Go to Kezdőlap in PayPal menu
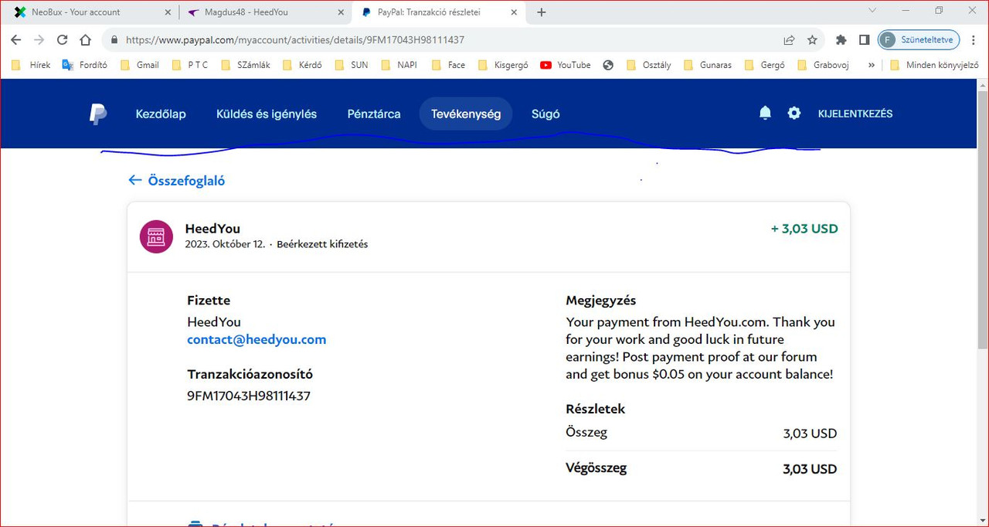The image size is (989, 527). (x=161, y=114)
